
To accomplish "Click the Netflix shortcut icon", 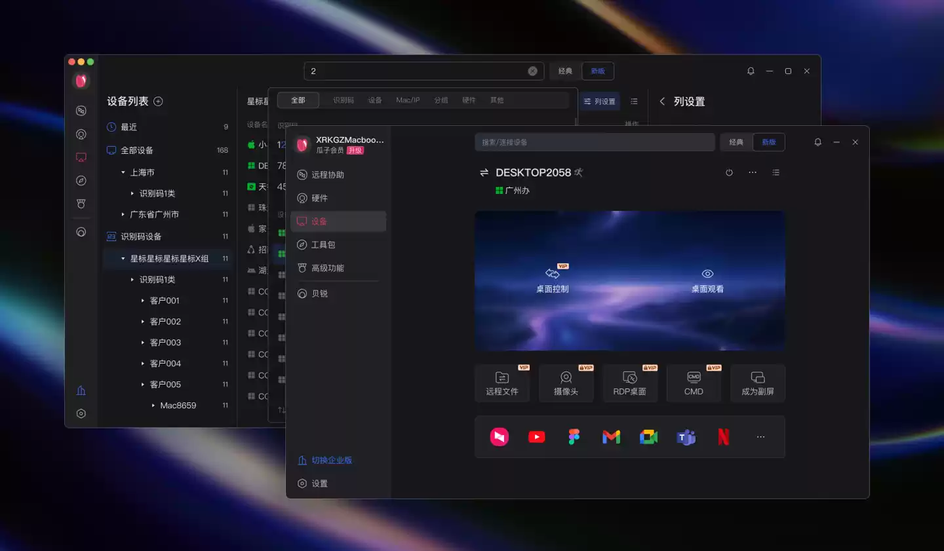I will 723,437.
